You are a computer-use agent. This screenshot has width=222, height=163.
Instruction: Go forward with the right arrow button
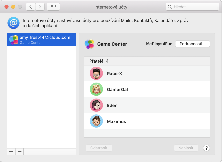(40, 7)
